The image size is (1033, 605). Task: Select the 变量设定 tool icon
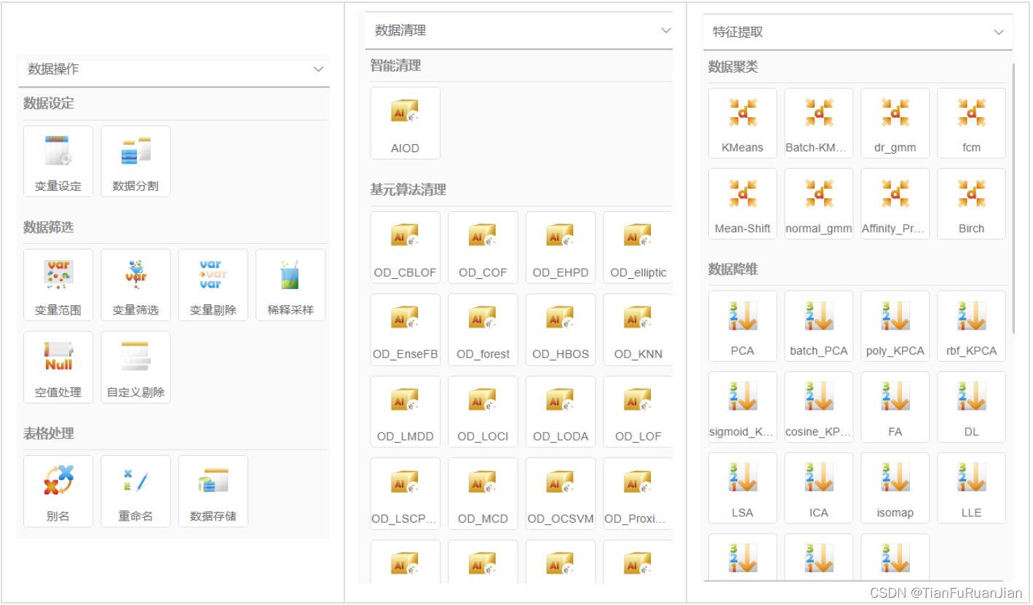click(x=58, y=160)
